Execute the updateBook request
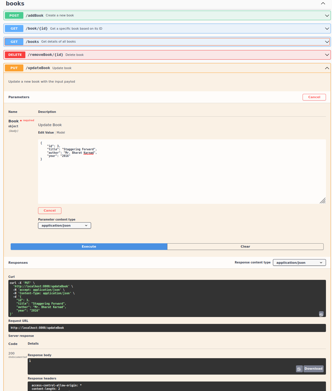The image size is (332, 391). tap(89, 246)
